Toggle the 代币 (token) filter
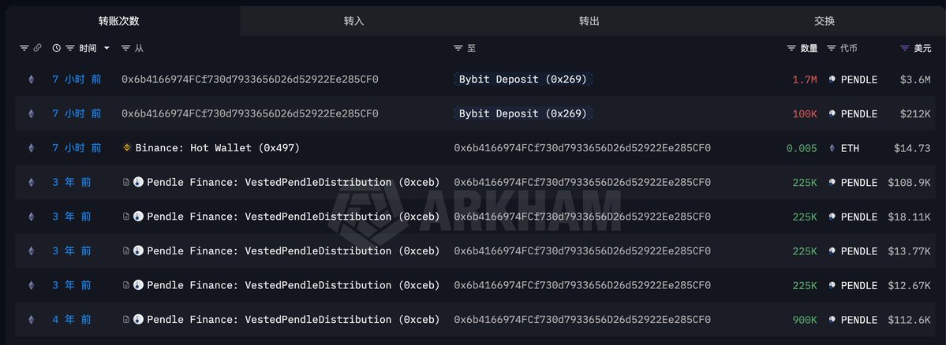Image resolution: width=946 pixels, height=345 pixels. [832, 49]
